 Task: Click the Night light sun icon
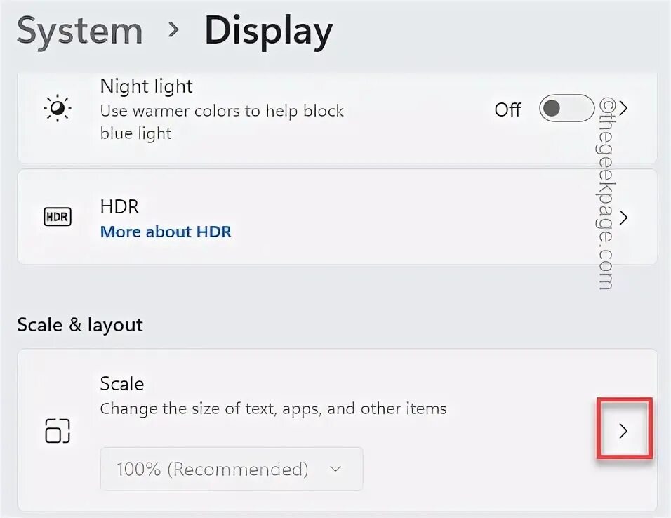click(57, 109)
